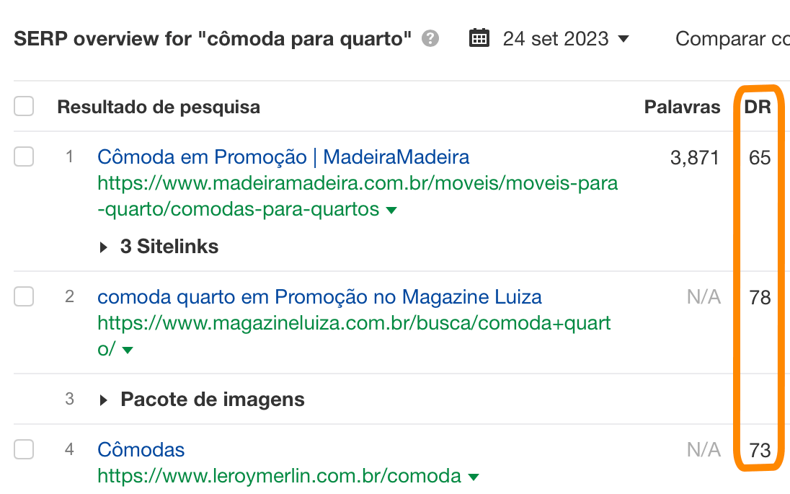Screen dimensions: 790x494
Task: Open the Magazine Luiza URL dropdown arrow
Action: tap(128, 350)
